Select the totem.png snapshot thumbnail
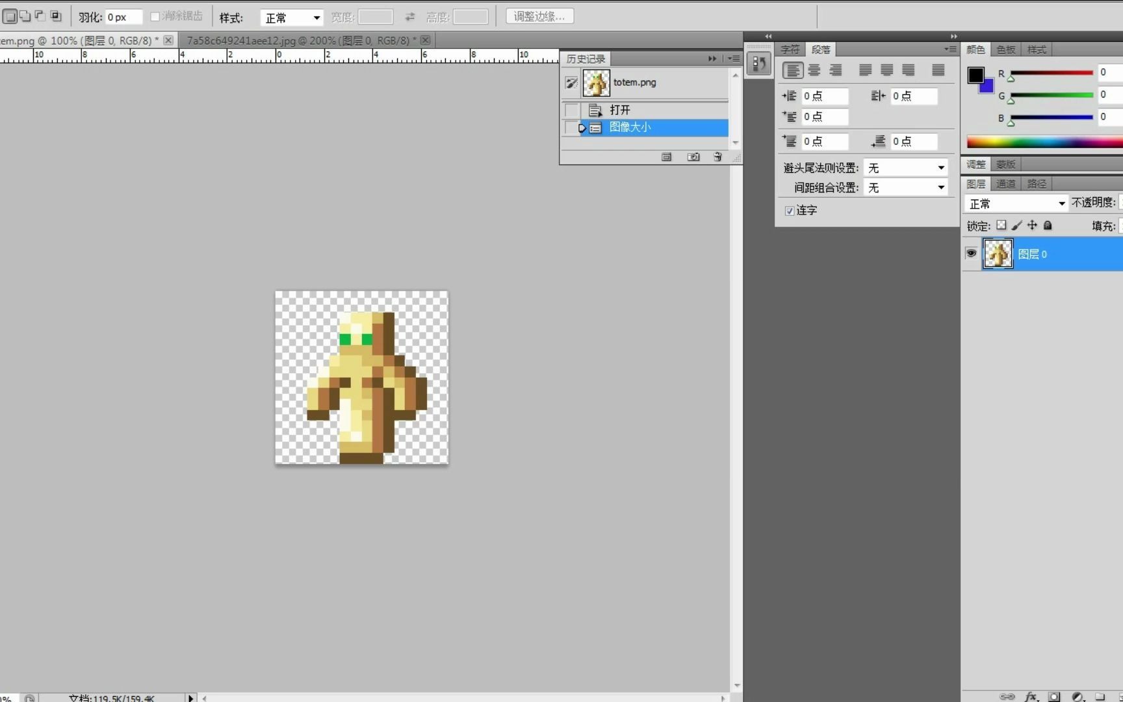The image size is (1123, 702). tap(596, 83)
